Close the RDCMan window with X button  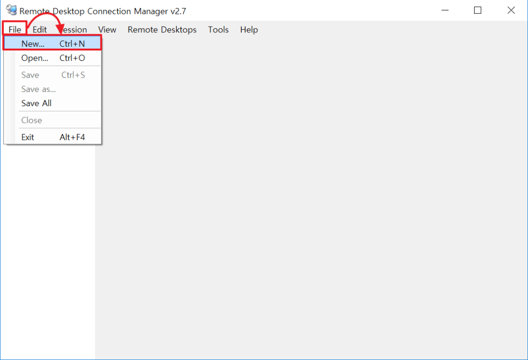(x=511, y=10)
